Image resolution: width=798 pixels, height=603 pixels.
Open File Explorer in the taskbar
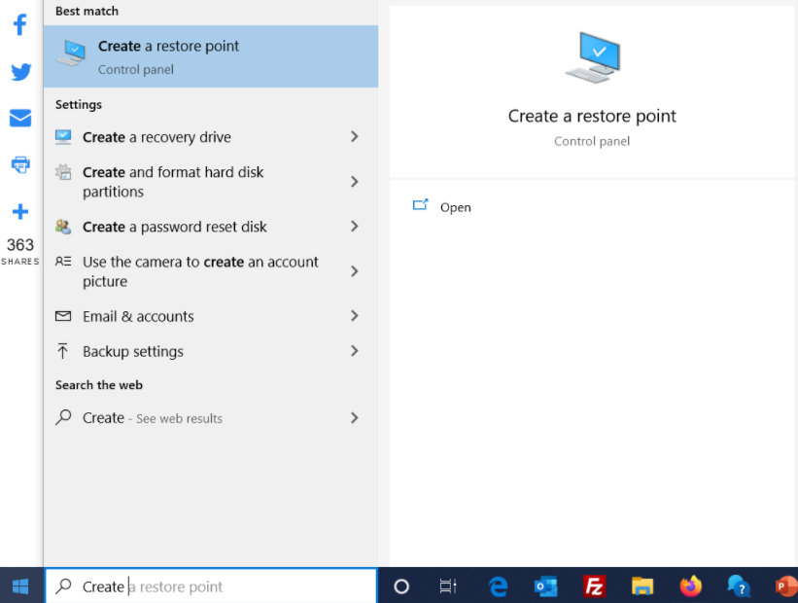click(x=642, y=585)
